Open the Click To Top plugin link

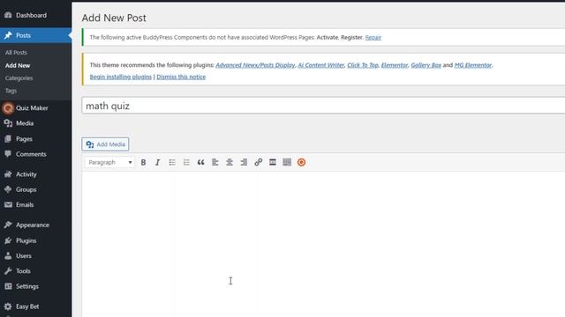[363, 65]
